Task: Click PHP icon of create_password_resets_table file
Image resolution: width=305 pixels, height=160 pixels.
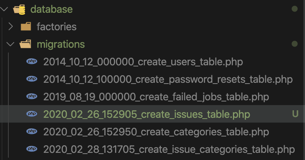Action: 32,79
